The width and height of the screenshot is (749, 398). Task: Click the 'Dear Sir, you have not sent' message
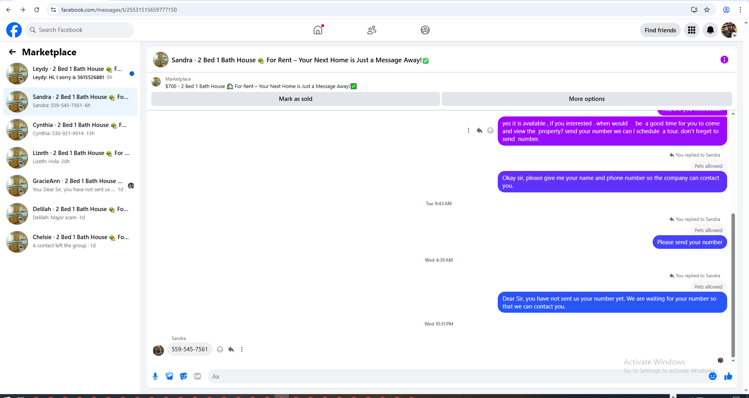pyautogui.click(x=612, y=303)
